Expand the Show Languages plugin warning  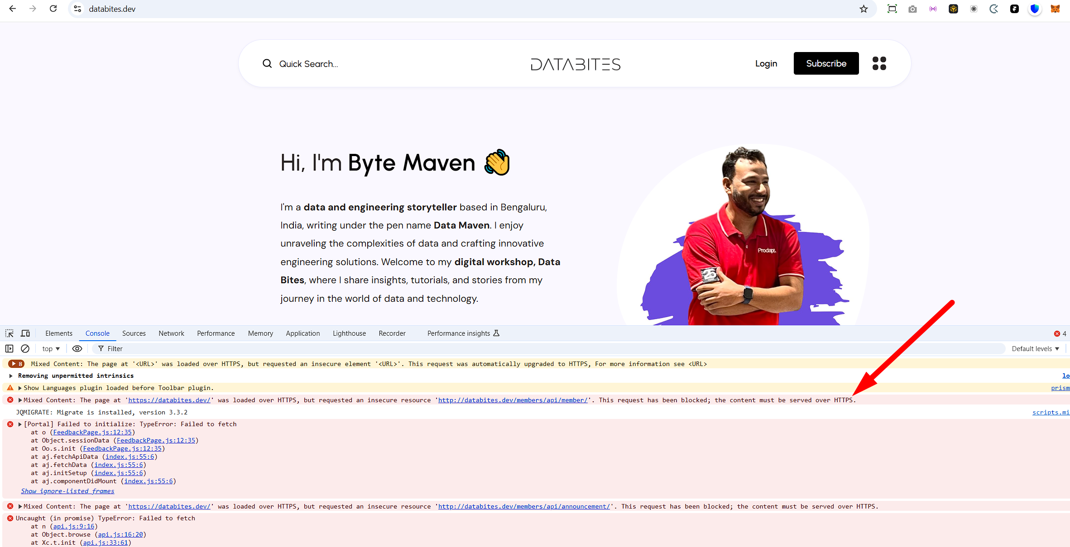[20, 388]
